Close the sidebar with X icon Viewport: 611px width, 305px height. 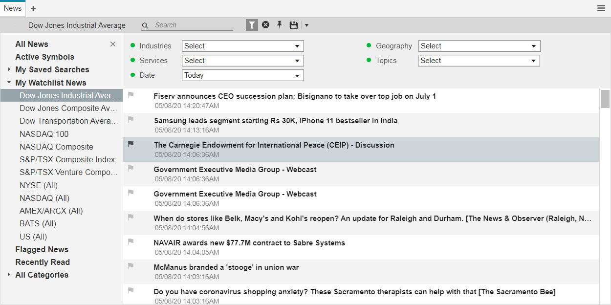[x=113, y=44]
